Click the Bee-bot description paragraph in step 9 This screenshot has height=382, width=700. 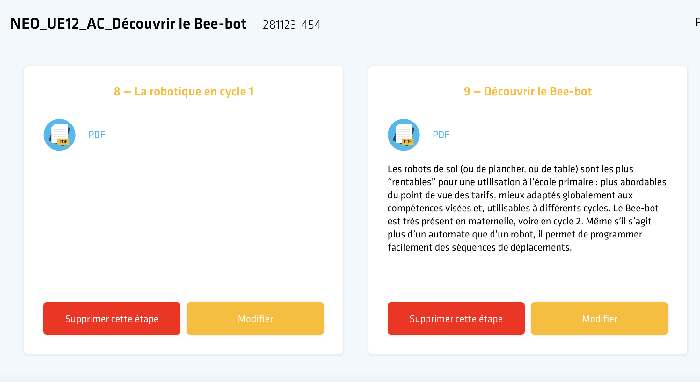[x=527, y=208]
